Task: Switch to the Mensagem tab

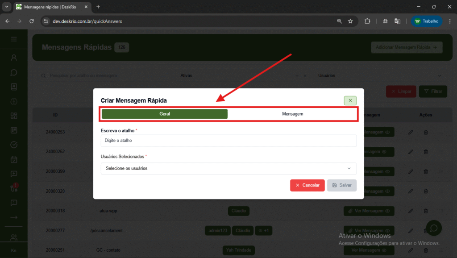Action: 292,114
